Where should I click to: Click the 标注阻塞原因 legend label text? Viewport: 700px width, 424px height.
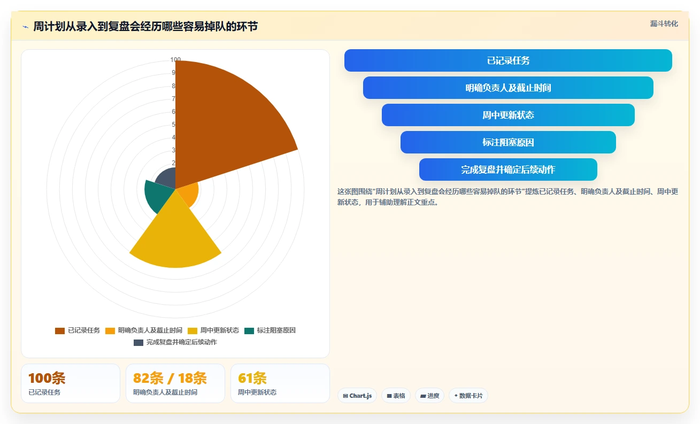click(276, 330)
